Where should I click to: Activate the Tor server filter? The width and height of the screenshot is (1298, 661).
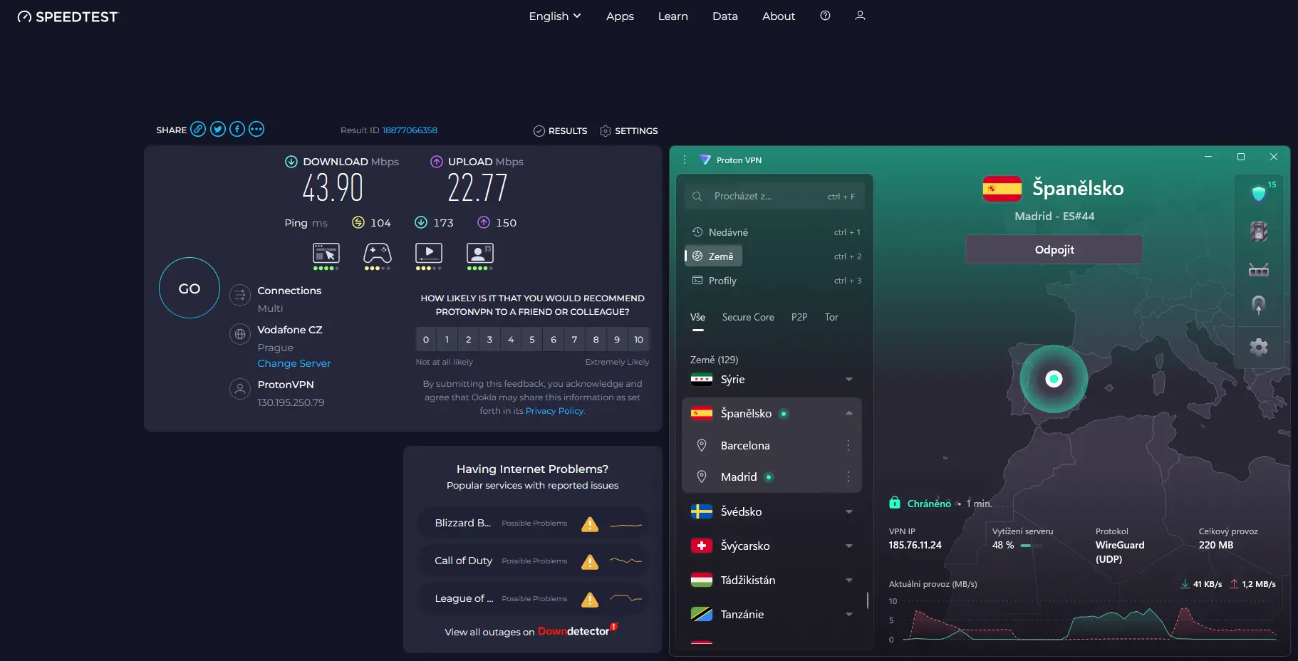coord(830,317)
